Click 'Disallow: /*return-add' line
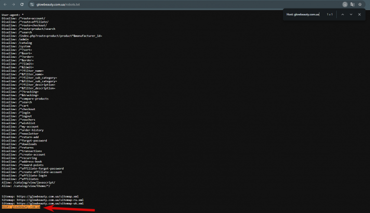The width and height of the screenshot is (370, 213). click(20, 137)
